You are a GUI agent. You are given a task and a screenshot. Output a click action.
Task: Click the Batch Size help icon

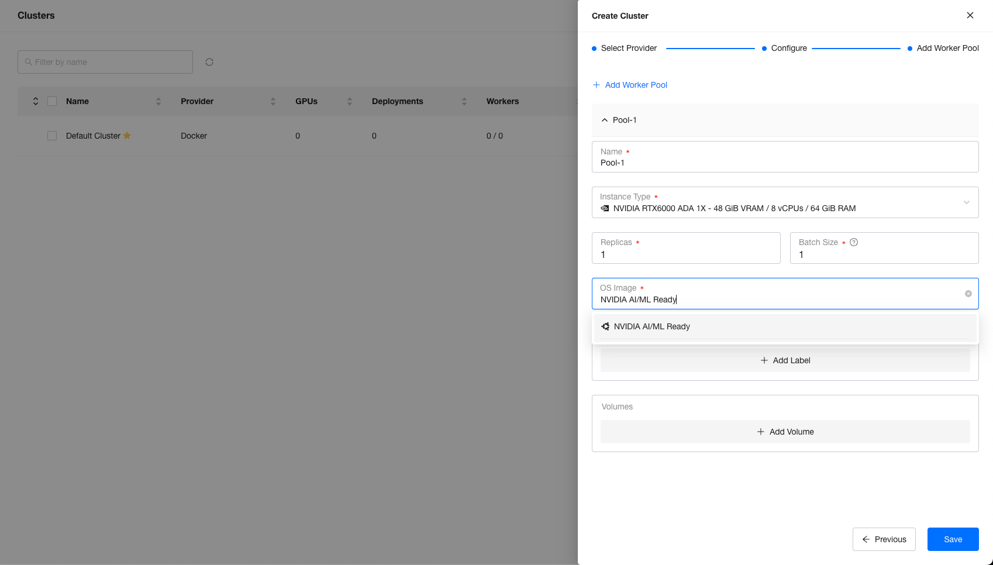[854, 242]
